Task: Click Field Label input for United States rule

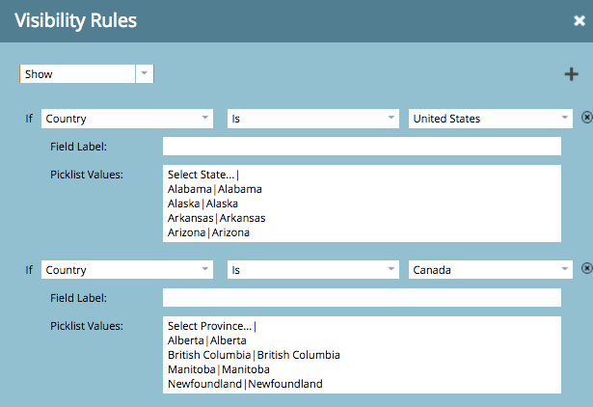Action: (x=362, y=147)
